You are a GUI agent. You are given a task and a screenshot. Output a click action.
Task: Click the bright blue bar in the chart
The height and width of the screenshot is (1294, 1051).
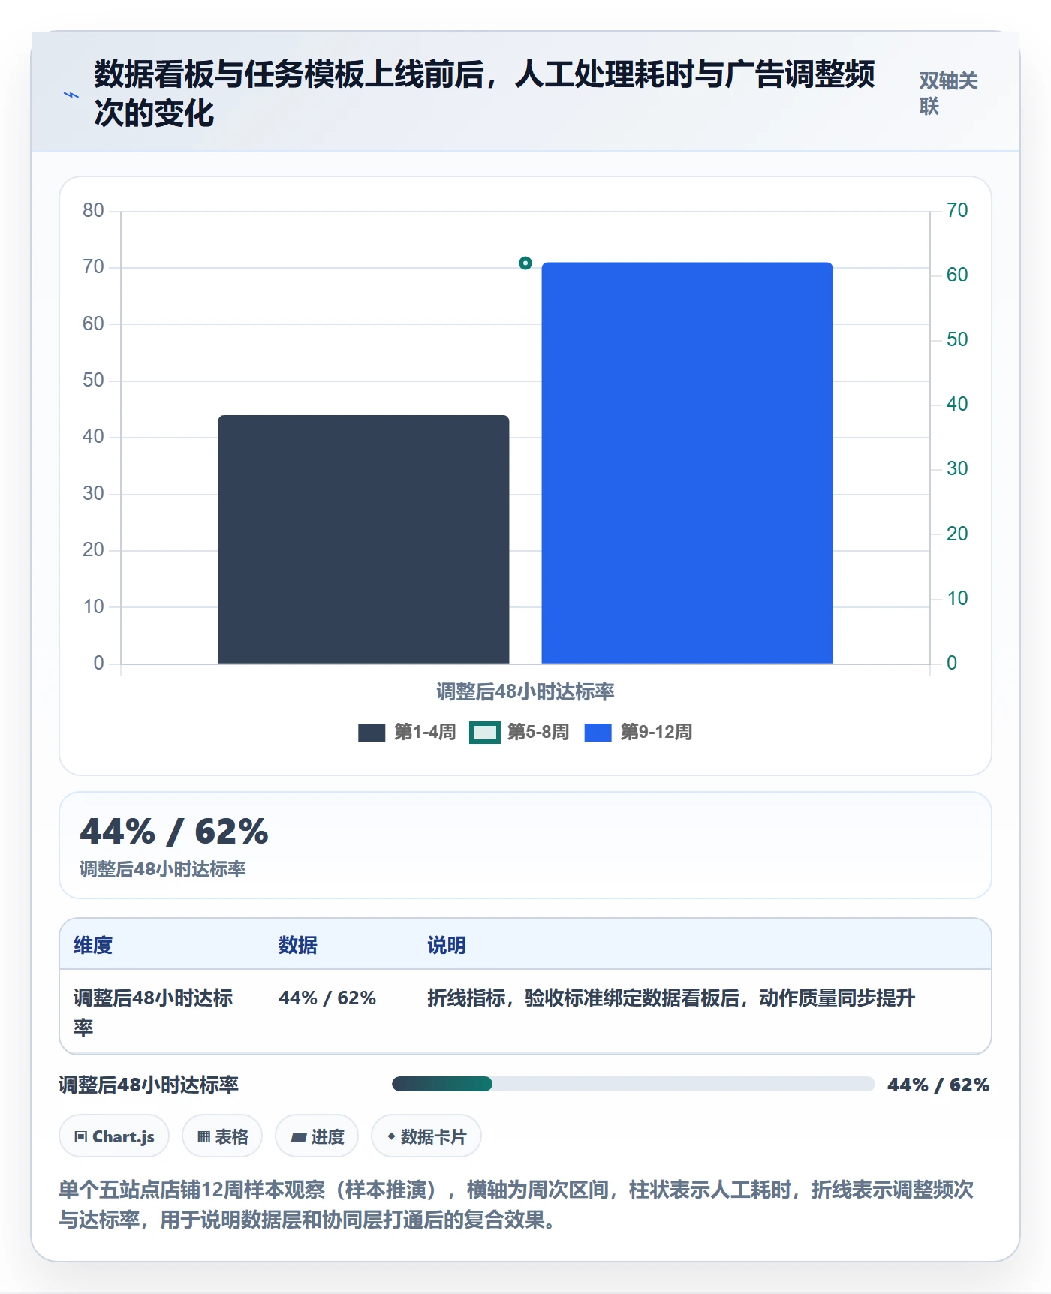coord(687,463)
